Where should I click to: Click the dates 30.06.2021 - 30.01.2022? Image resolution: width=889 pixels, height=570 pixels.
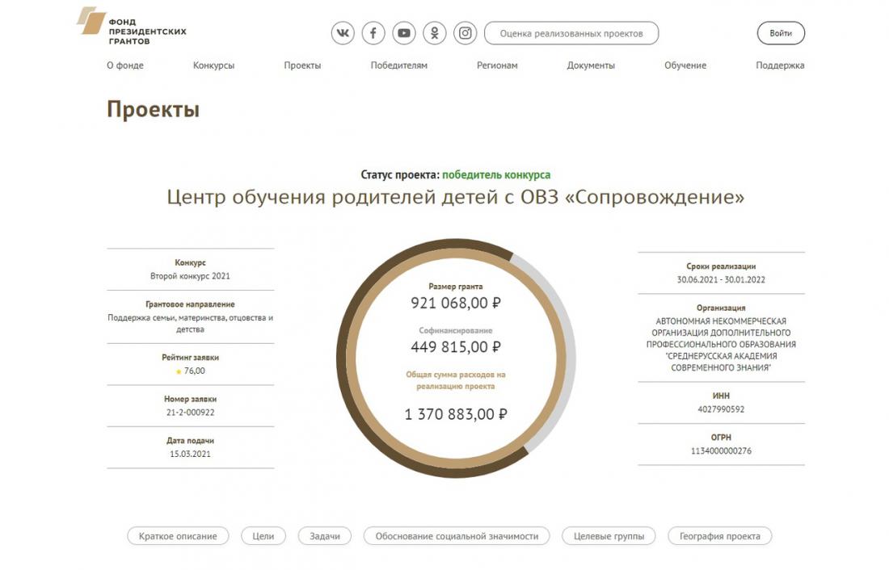(721, 280)
